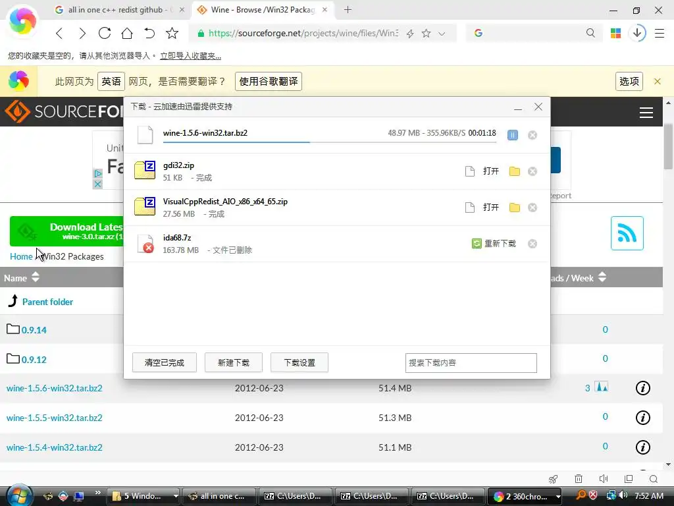Open a new browser tab
Image resolution: width=674 pixels, height=506 pixels.
(x=348, y=9)
